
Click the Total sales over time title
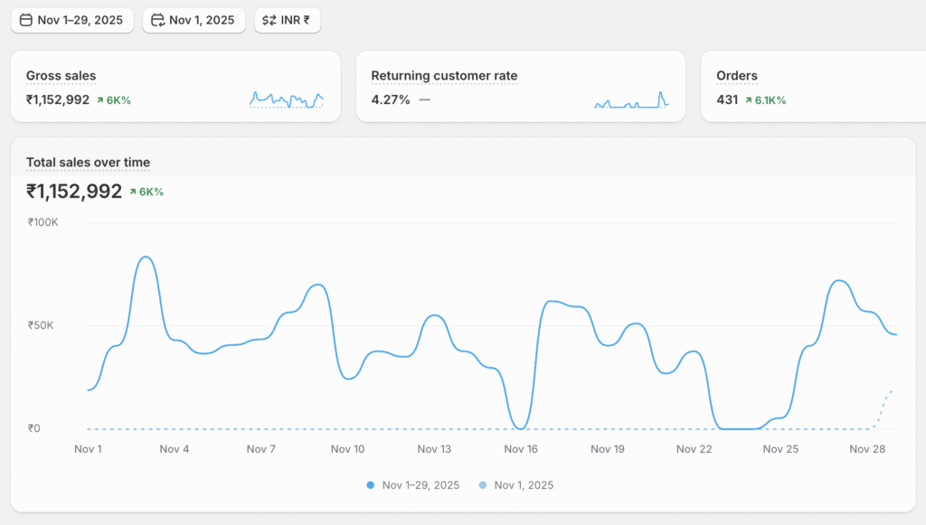point(88,163)
